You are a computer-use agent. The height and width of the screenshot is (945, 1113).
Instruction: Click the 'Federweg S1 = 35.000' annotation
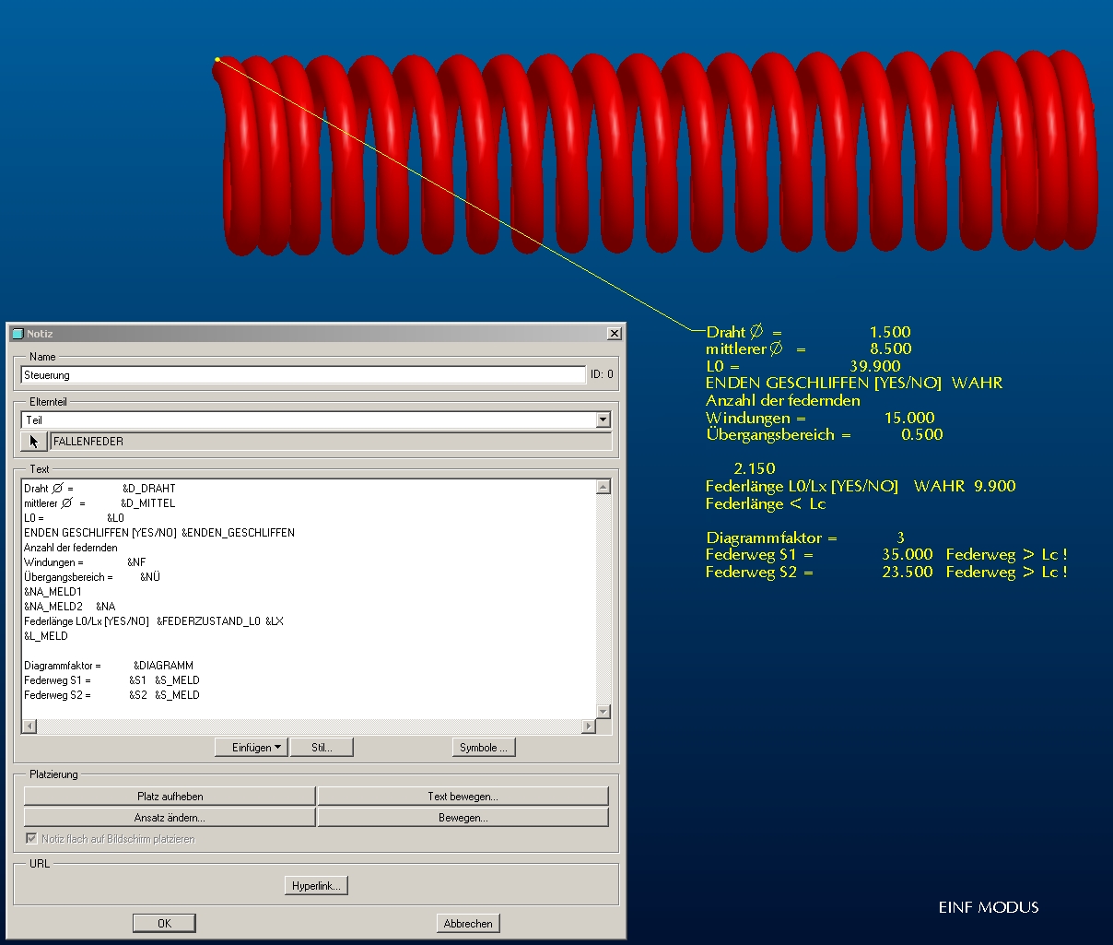[819, 554]
